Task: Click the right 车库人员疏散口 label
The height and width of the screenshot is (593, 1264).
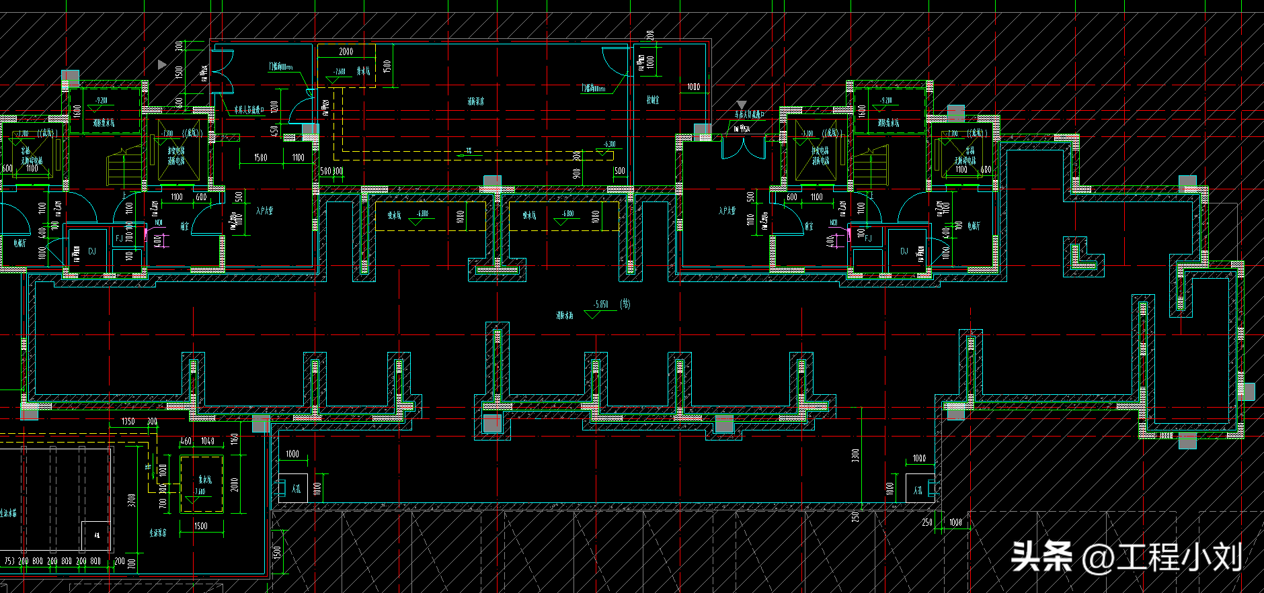Action: 749,116
